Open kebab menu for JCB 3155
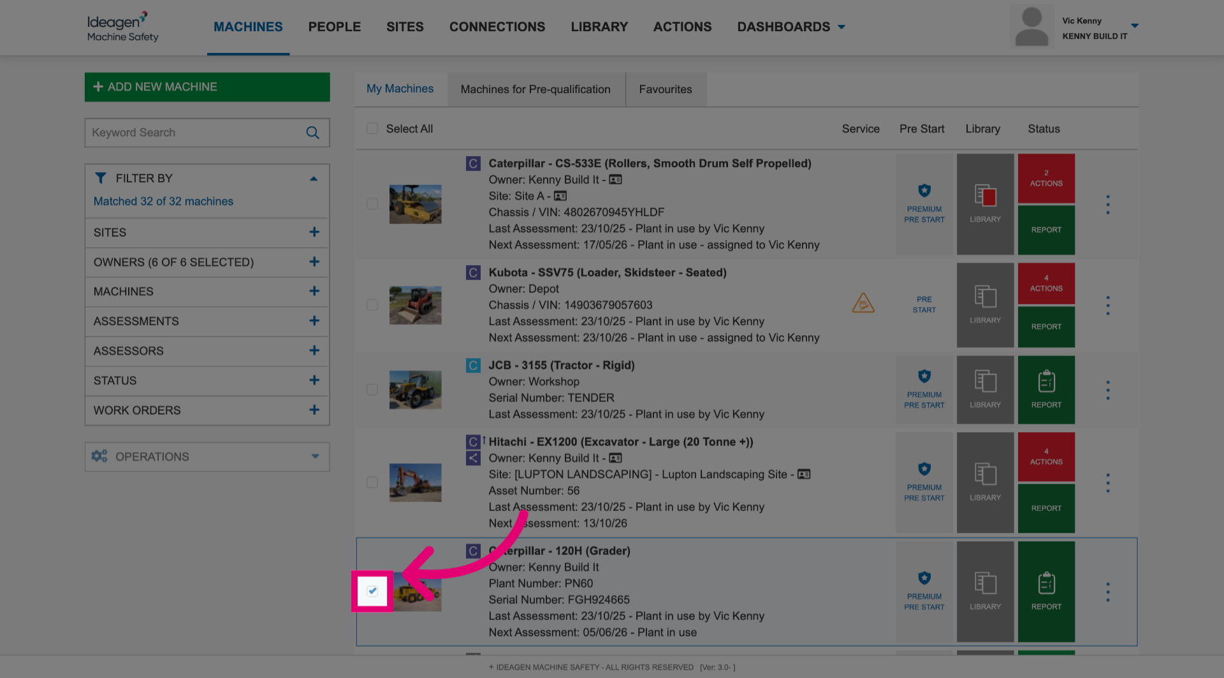 pyautogui.click(x=1108, y=390)
